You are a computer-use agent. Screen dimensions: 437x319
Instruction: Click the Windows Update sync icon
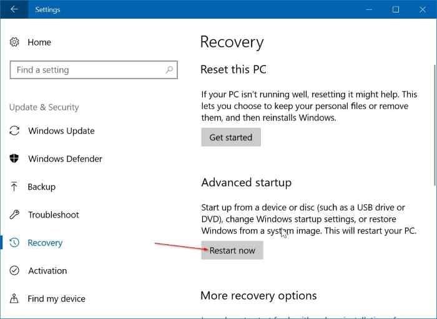pyautogui.click(x=14, y=131)
